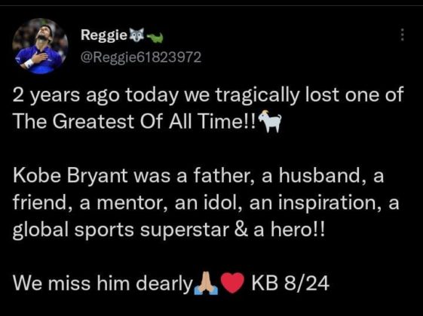Click the phrase 2 years ago today
Screen dimensions: 423x316
click(x=95, y=96)
